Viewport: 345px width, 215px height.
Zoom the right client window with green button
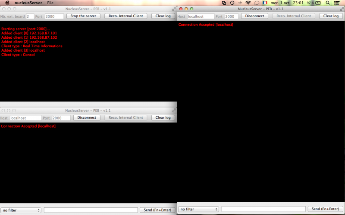click(191, 9)
